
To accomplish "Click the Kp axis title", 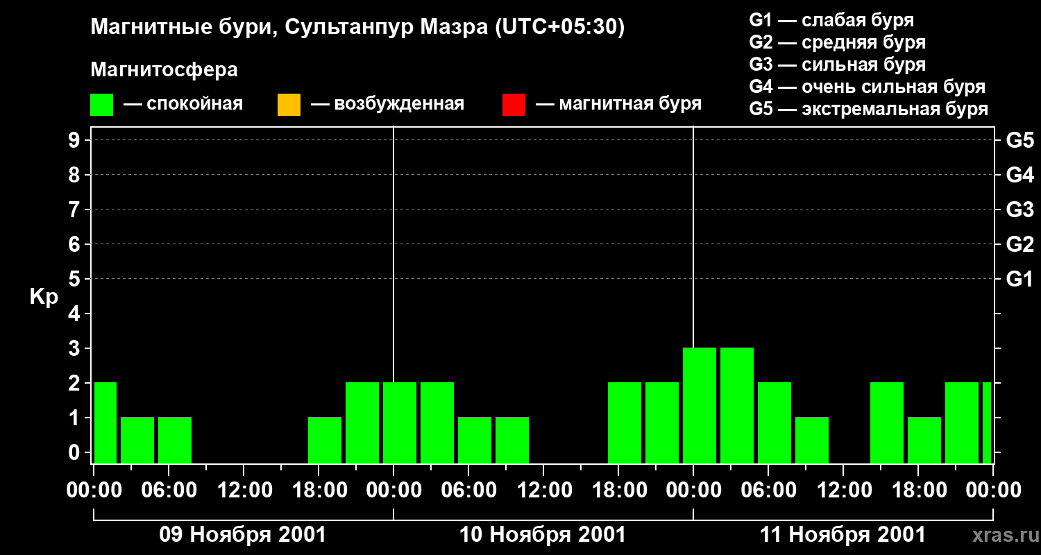I will pos(44,297).
